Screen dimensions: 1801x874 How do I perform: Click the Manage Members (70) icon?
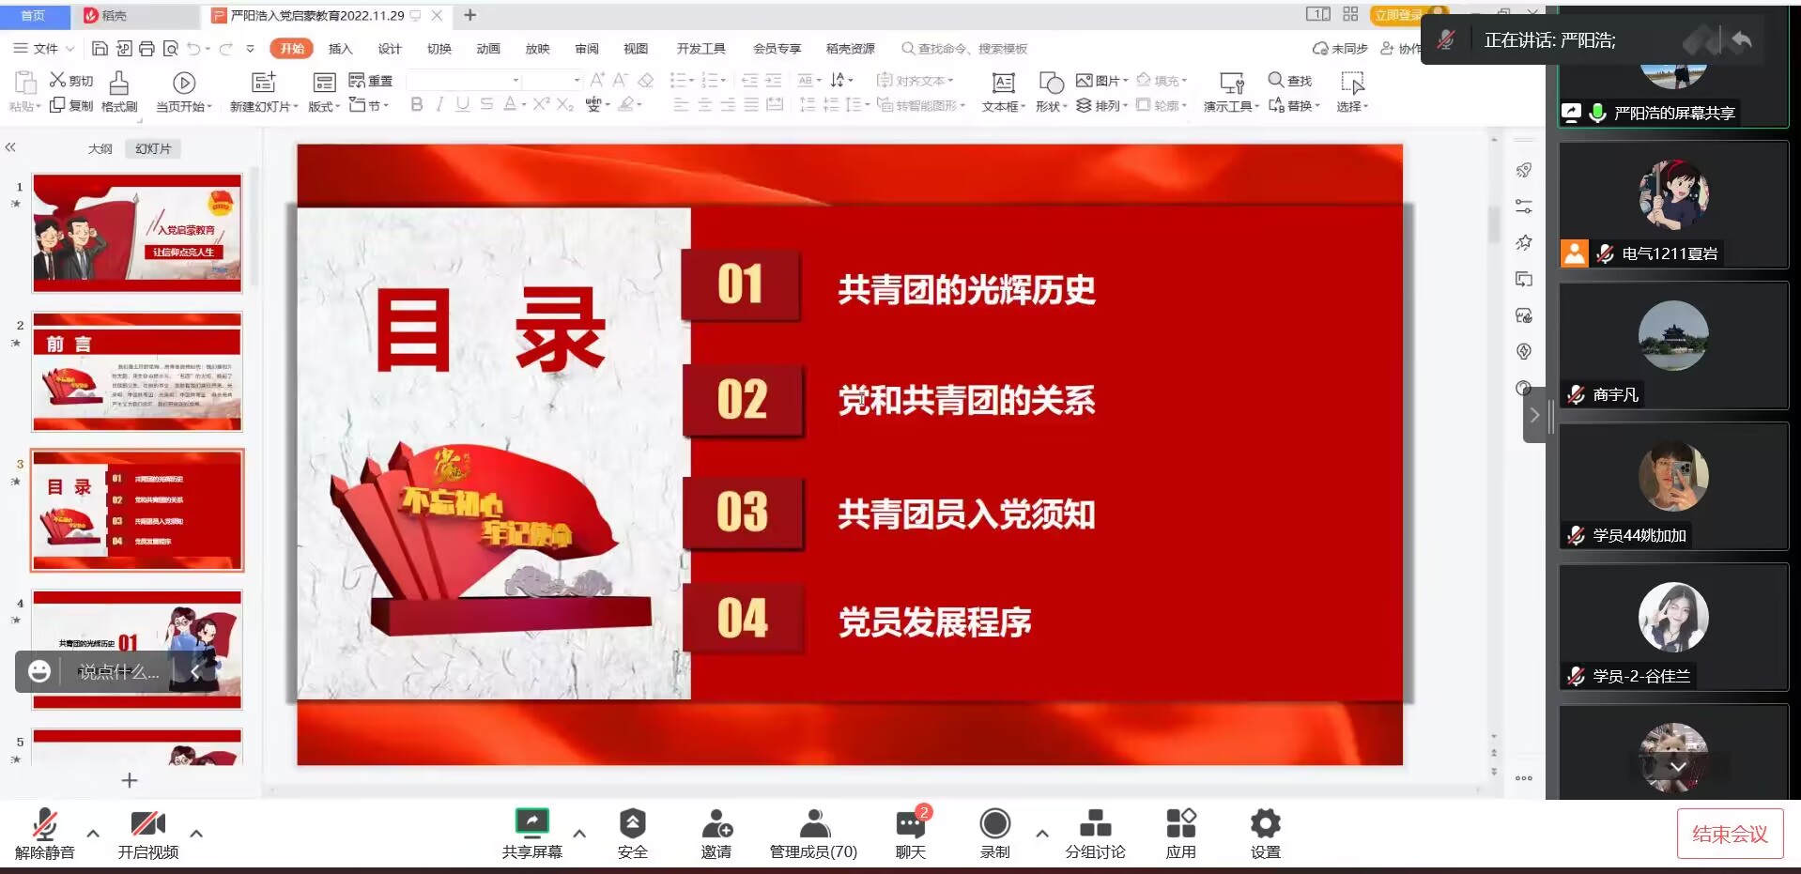coord(813,824)
